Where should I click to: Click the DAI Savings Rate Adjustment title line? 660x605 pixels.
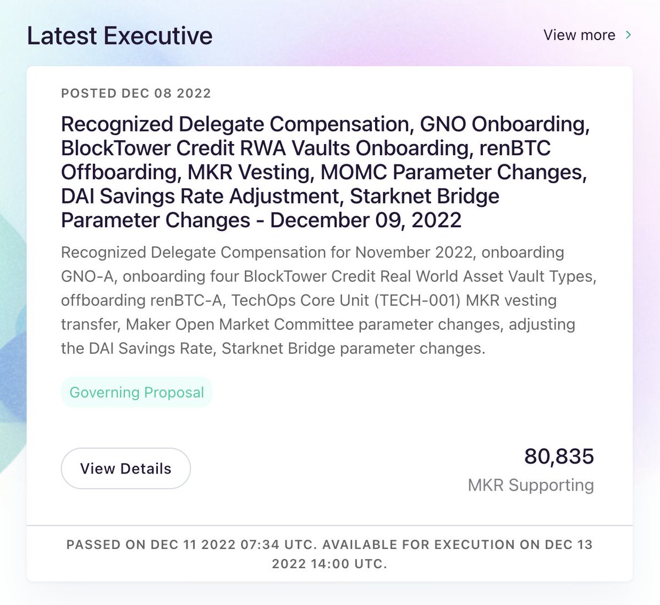280,196
